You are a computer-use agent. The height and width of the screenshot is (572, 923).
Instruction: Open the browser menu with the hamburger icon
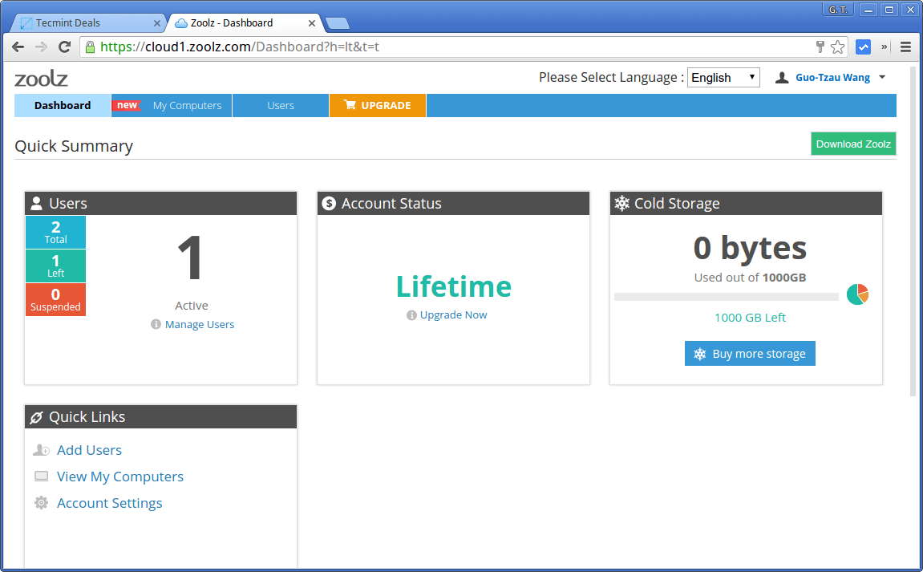coord(905,47)
